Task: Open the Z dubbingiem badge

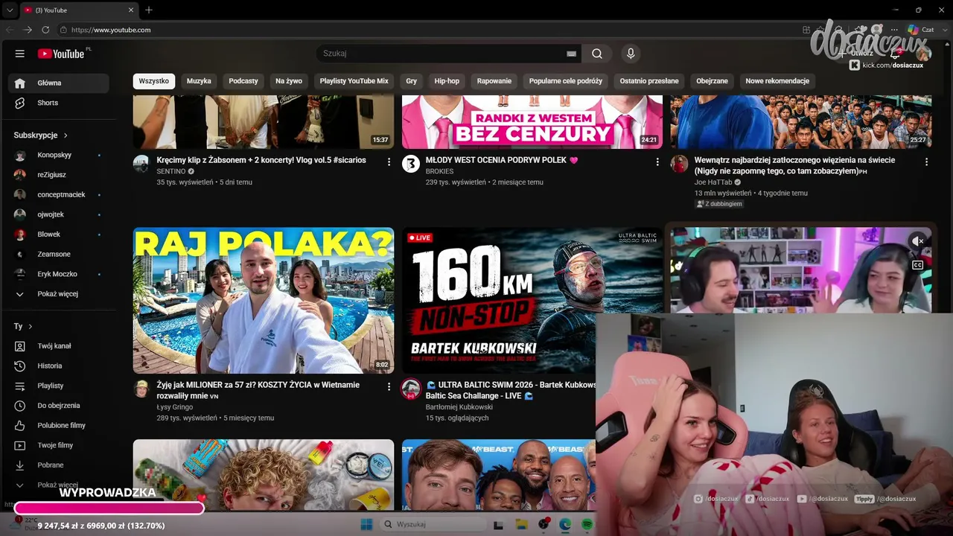Action: pos(719,204)
